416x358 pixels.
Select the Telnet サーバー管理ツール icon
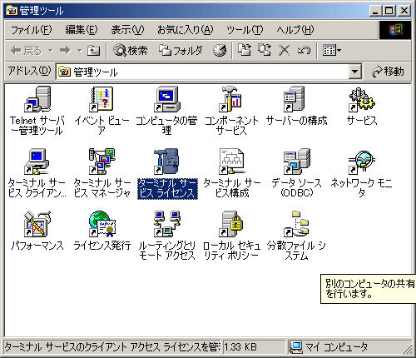[x=37, y=99]
